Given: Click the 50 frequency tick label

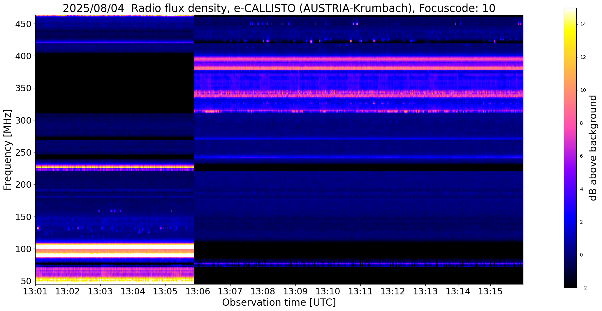Looking at the screenshot, I should 26,281.
